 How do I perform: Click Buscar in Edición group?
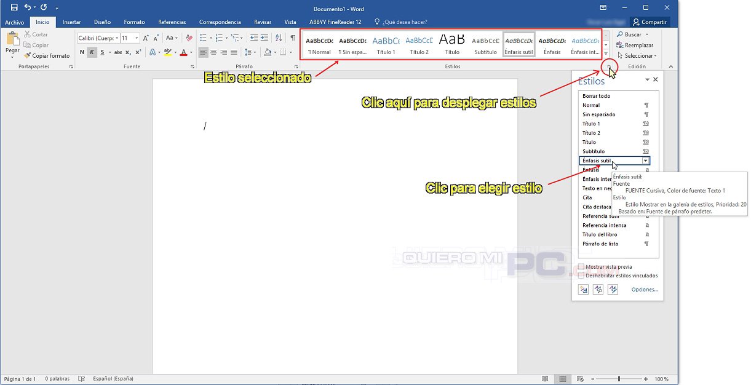[x=629, y=34]
